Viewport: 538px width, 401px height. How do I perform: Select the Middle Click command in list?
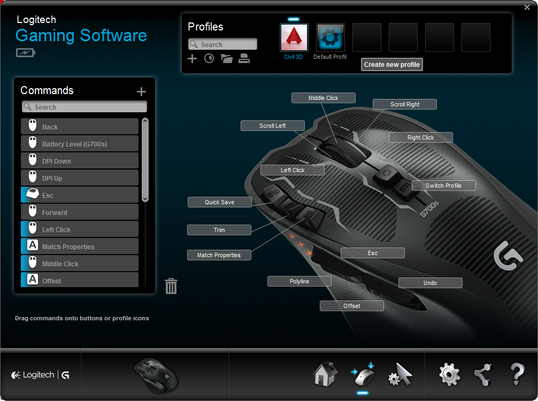tap(80, 264)
